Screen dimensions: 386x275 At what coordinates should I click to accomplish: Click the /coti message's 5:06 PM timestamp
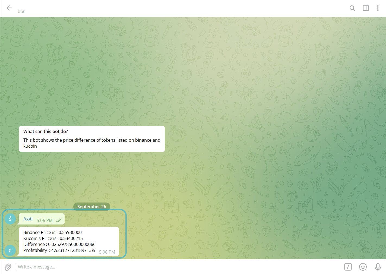(45, 220)
